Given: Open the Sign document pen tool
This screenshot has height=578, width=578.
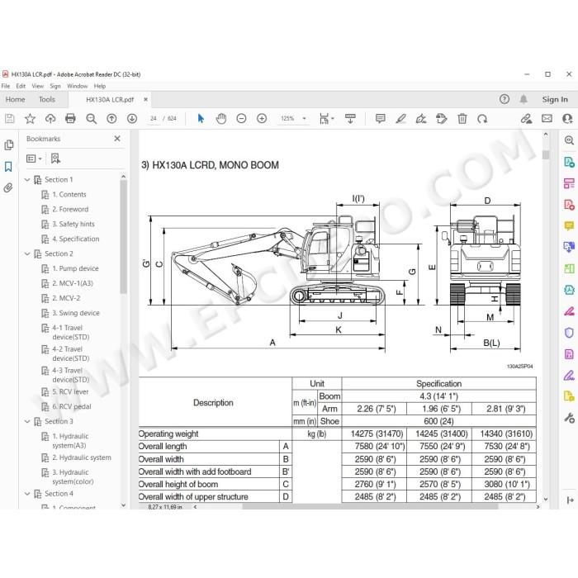Looking at the screenshot, I should pos(421,118).
